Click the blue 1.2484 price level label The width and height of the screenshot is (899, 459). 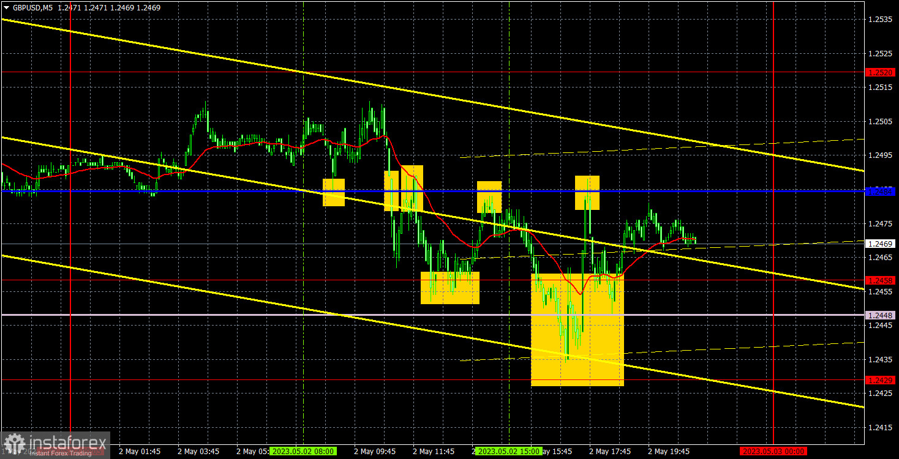(x=881, y=192)
